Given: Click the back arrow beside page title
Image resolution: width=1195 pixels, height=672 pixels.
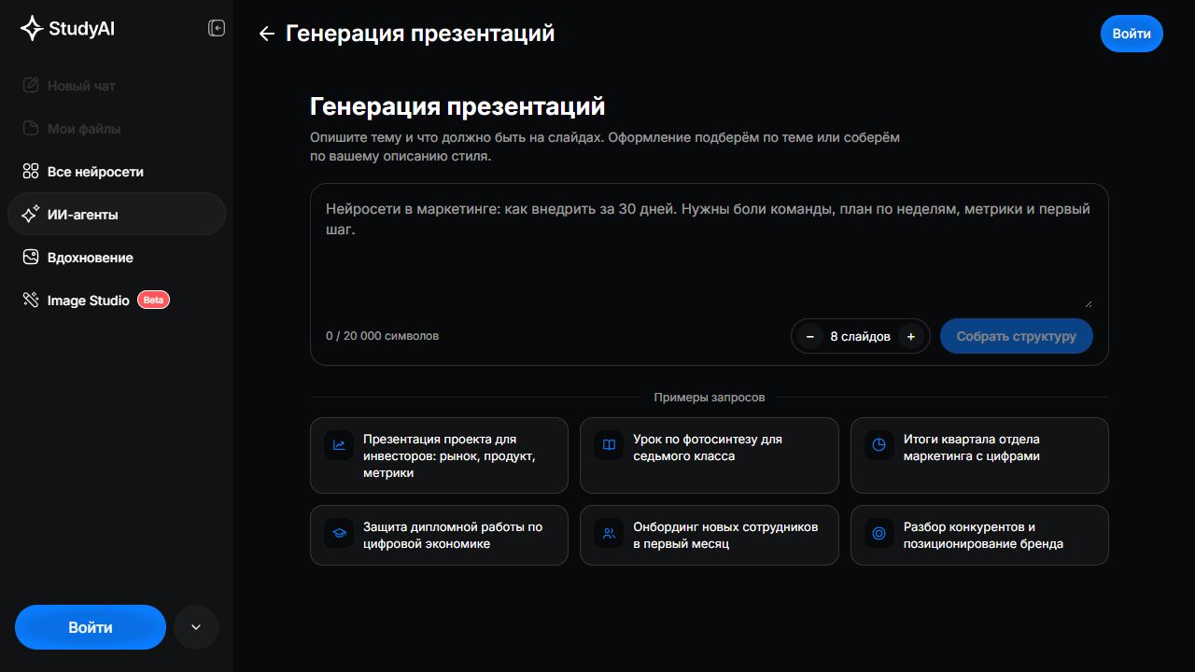Looking at the screenshot, I should [266, 34].
